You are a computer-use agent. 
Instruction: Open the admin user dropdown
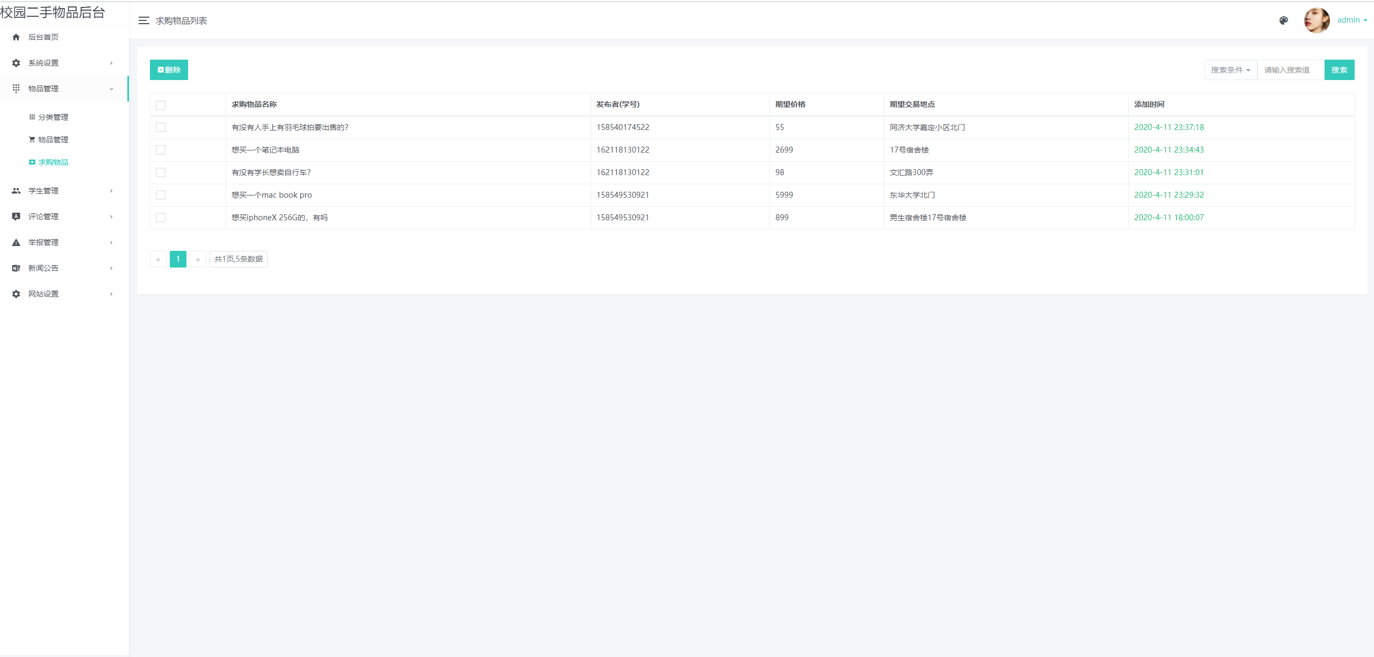[1351, 20]
